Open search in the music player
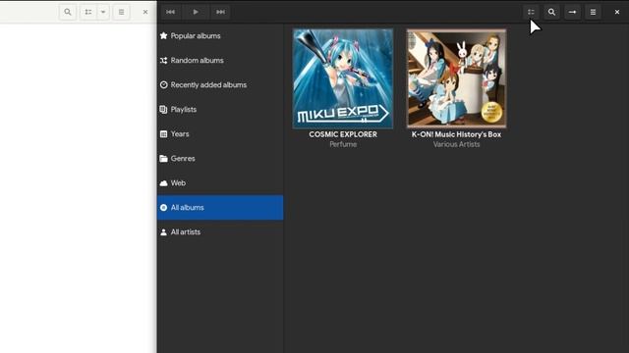629x353 pixels. (x=552, y=12)
